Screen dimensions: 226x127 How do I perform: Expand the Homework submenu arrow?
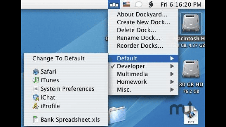pos(172,82)
